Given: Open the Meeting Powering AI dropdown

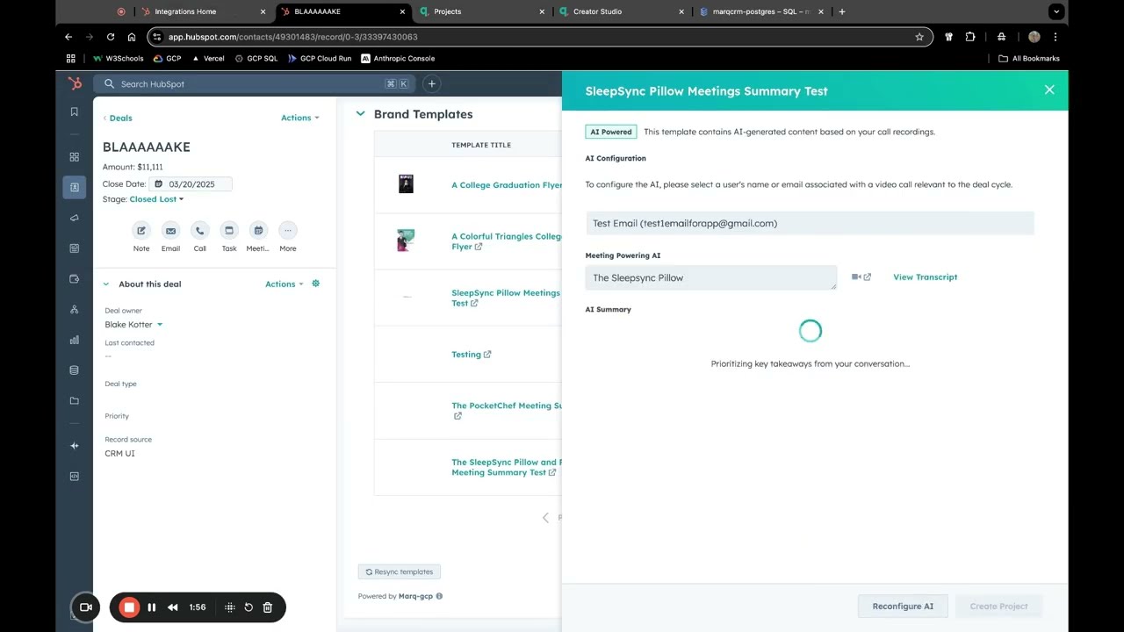Looking at the screenshot, I should point(711,277).
